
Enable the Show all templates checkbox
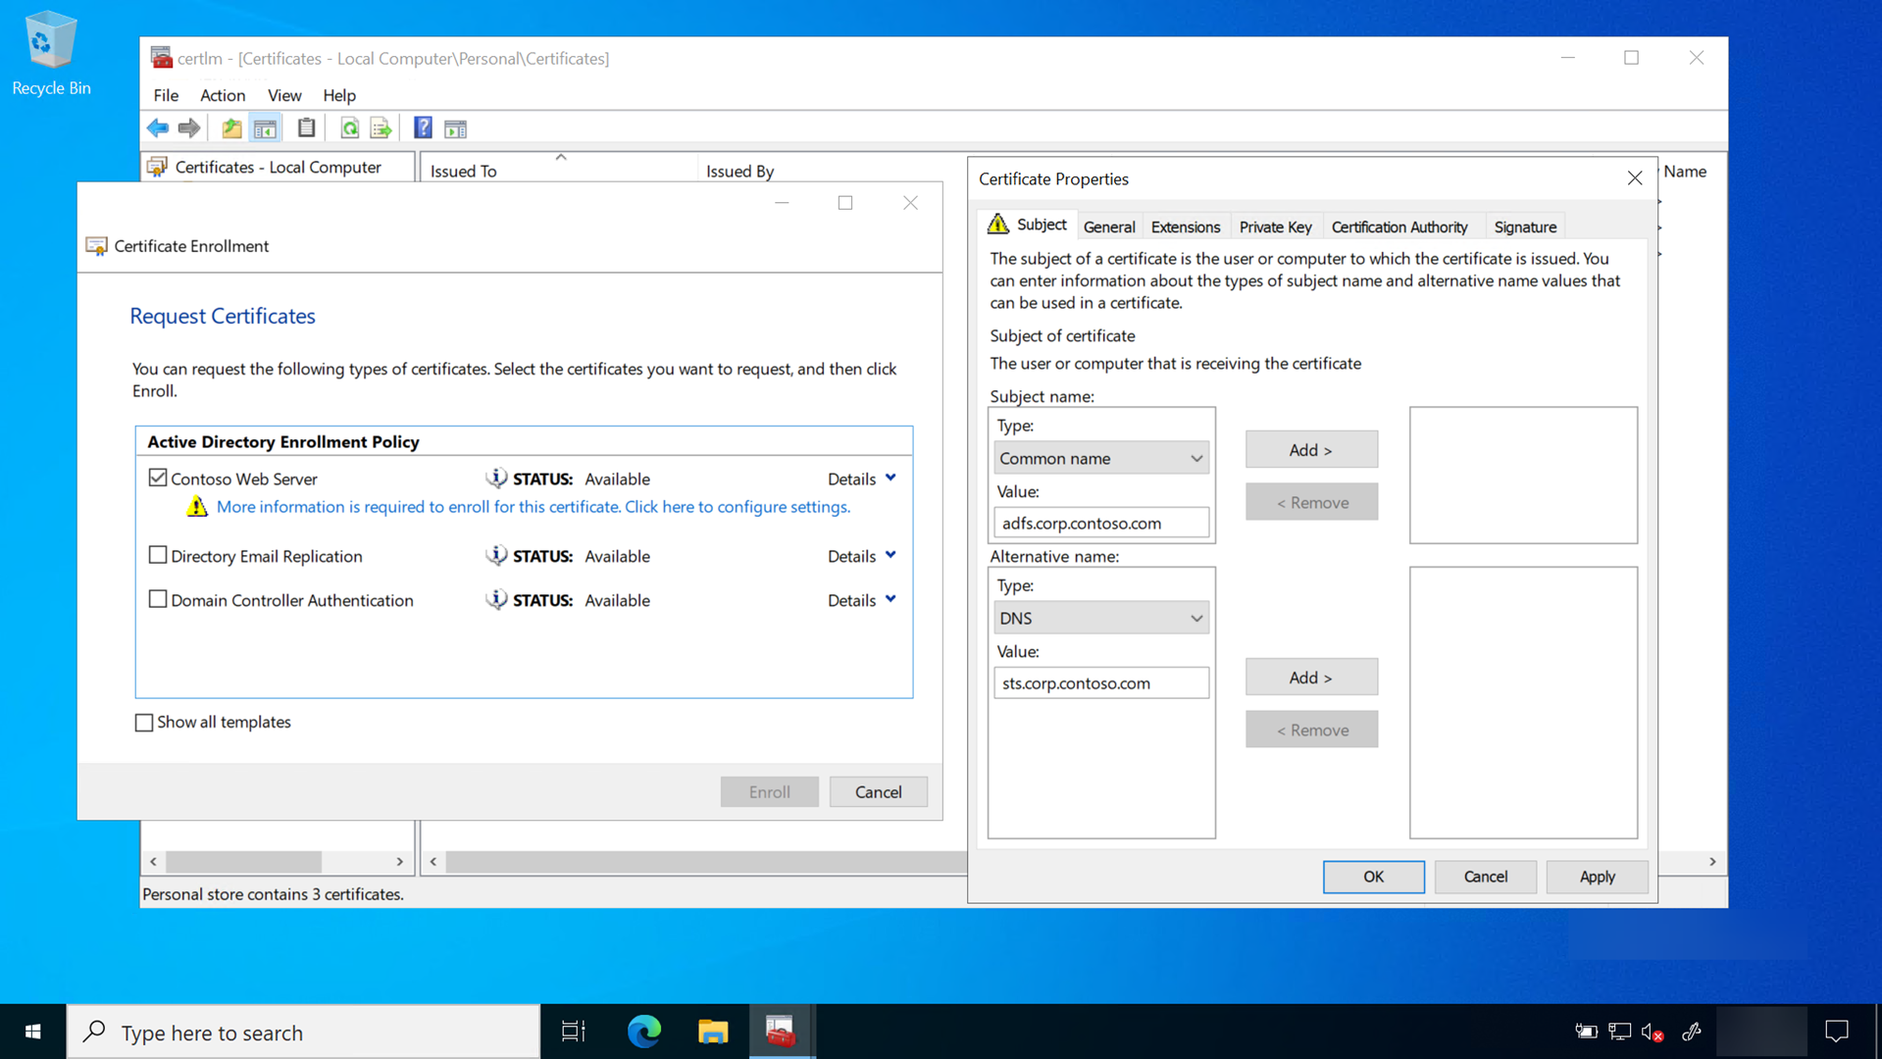point(144,723)
